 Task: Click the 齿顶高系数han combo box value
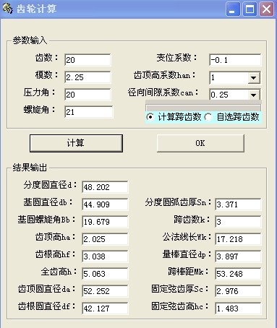coord(229,77)
